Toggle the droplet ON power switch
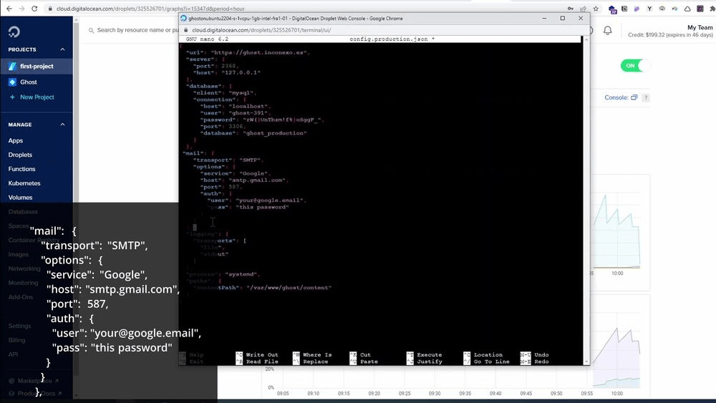This screenshot has width=716, height=403. 634,66
